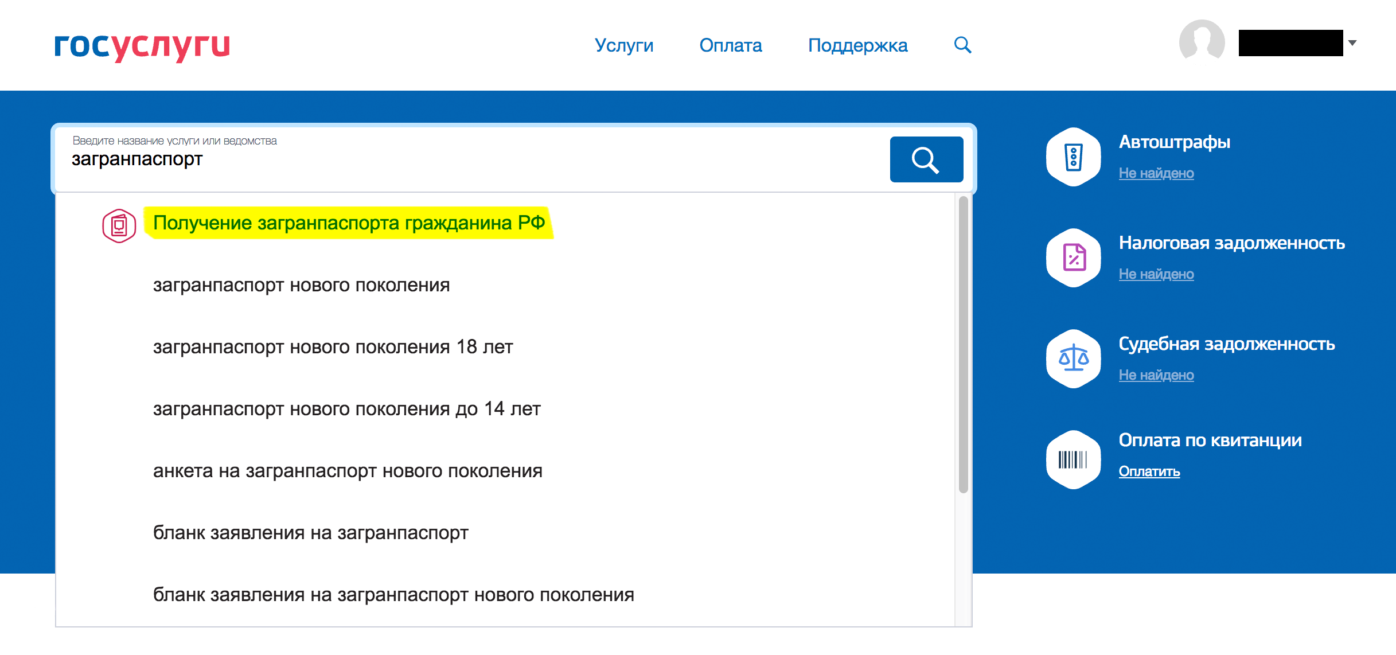The image size is (1396, 655).
Task: Click the barcode Оплата по квитанции icon
Action: [x=1073, y=459]
